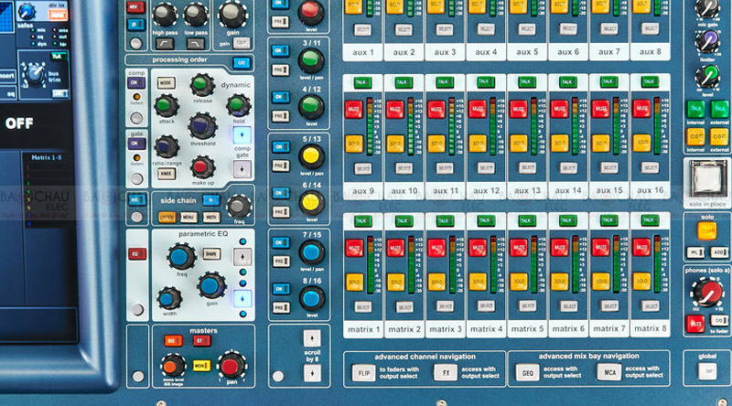Viewport: 732px width, 406px height.
Task: Click the lit comp/gate up arrow
Action: 242,135
